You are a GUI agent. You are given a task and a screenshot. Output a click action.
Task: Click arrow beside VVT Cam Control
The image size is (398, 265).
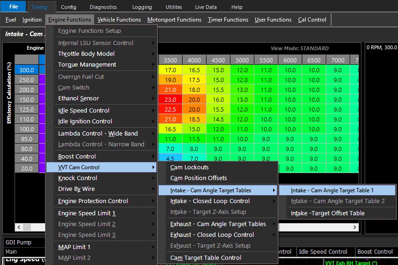153,167
